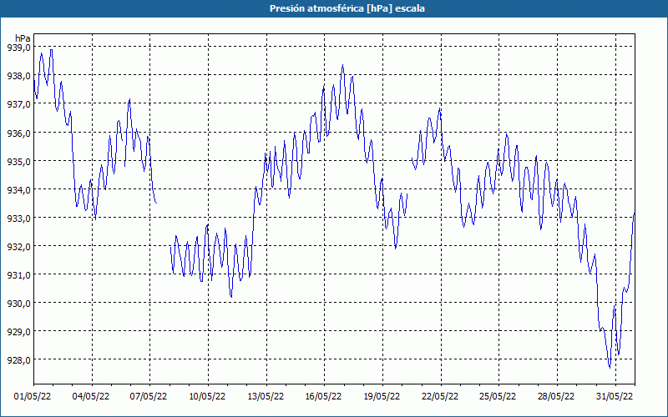Click the 22/05/22 date label
This screenshot has width=668, height=417.
tap(440, 396)
